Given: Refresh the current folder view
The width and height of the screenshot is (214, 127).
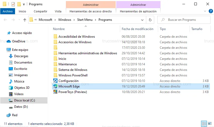Looking at the screenshot, I should pyautogui.click(x=150, y=20).
